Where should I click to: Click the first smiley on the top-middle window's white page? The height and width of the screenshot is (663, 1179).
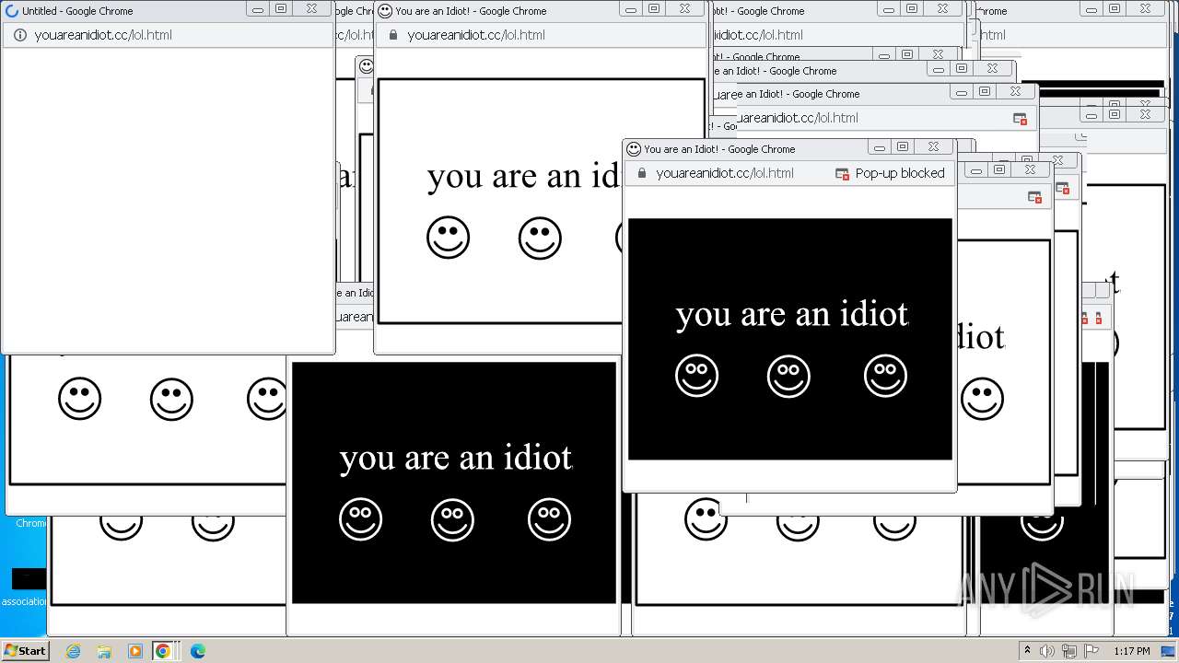[x=448, y=238]
